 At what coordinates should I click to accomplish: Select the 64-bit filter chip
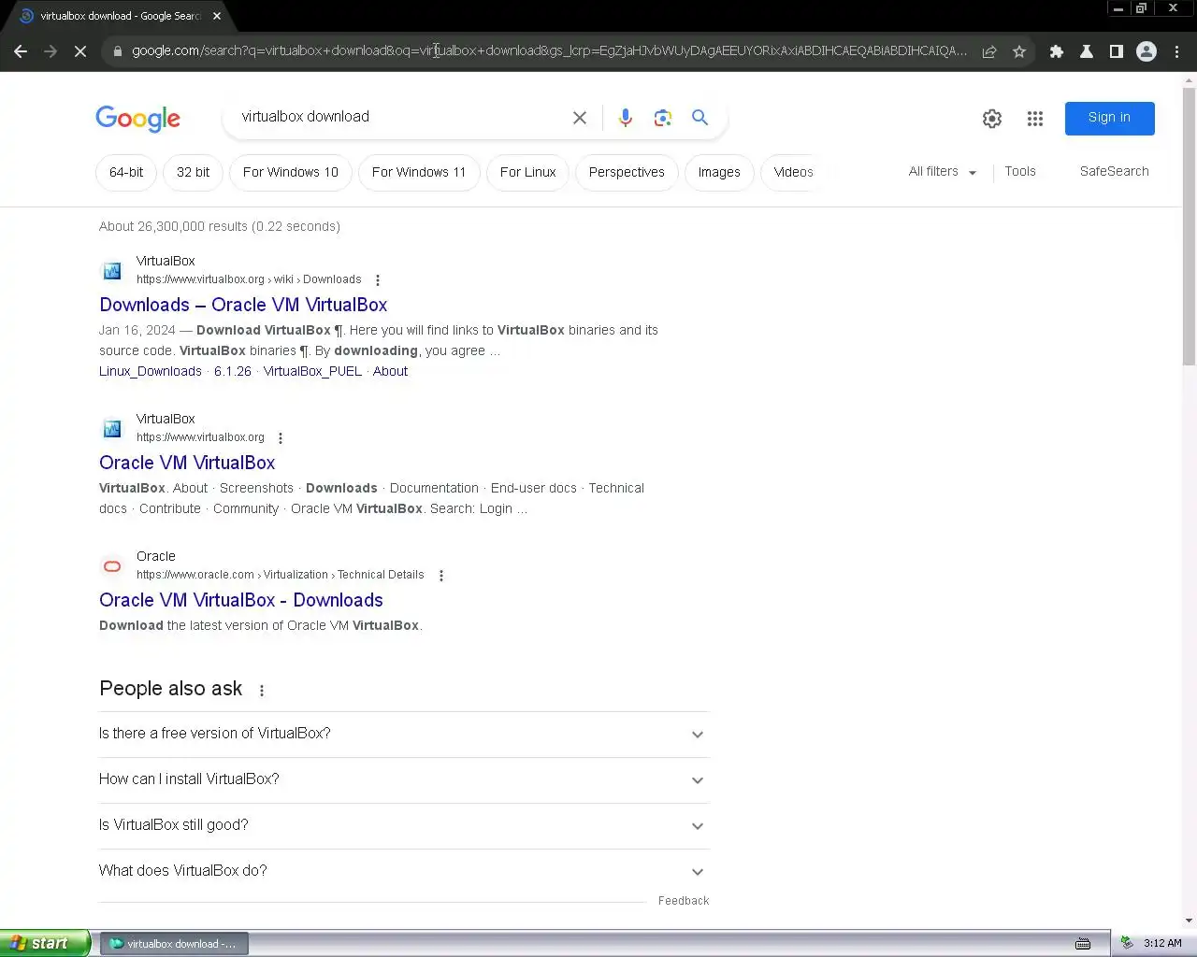click(x=126, y=173)
